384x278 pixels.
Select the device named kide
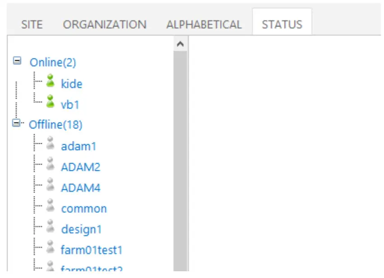71,84
